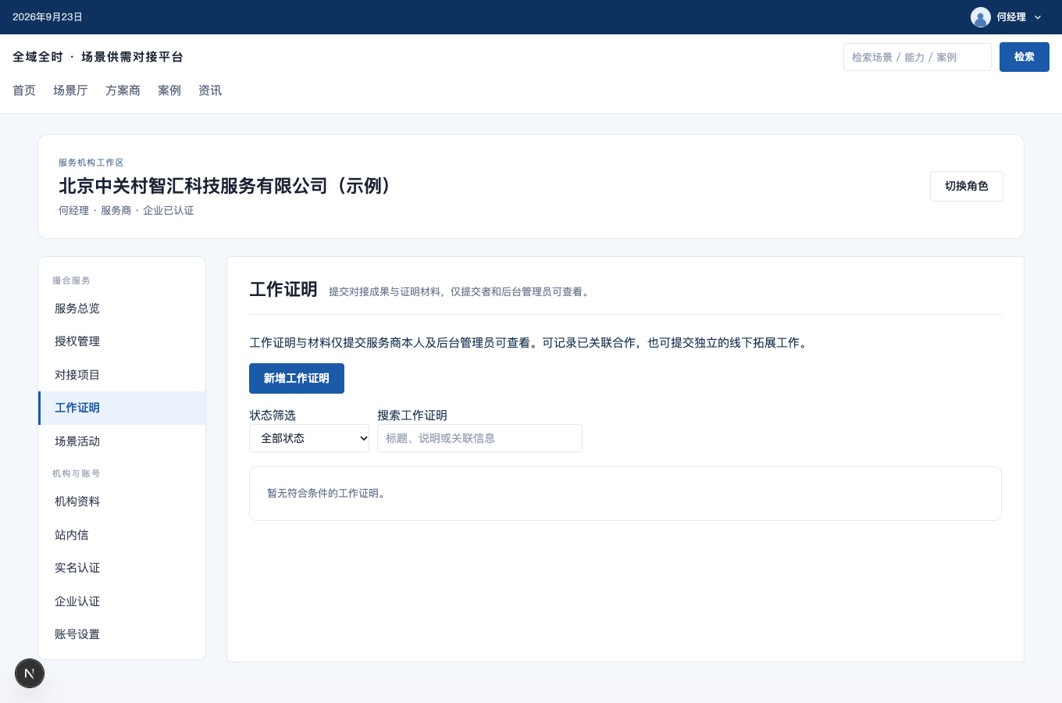Image resolution: width=1062 pixels, height=703 pixels.
Task: Click the 服务机构工作区 label
Action: pos(91,162)
